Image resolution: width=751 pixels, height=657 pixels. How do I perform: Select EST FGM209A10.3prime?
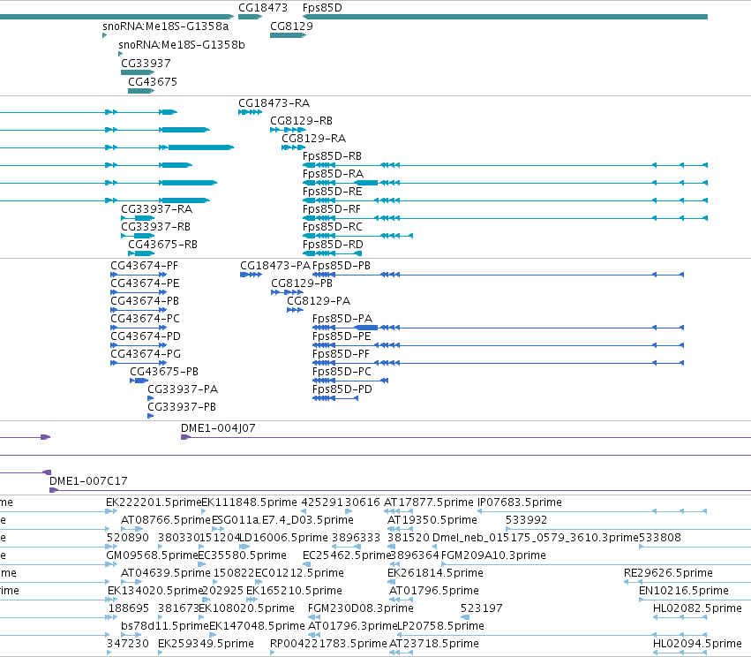pyautogui.click(x=493, y=555)
